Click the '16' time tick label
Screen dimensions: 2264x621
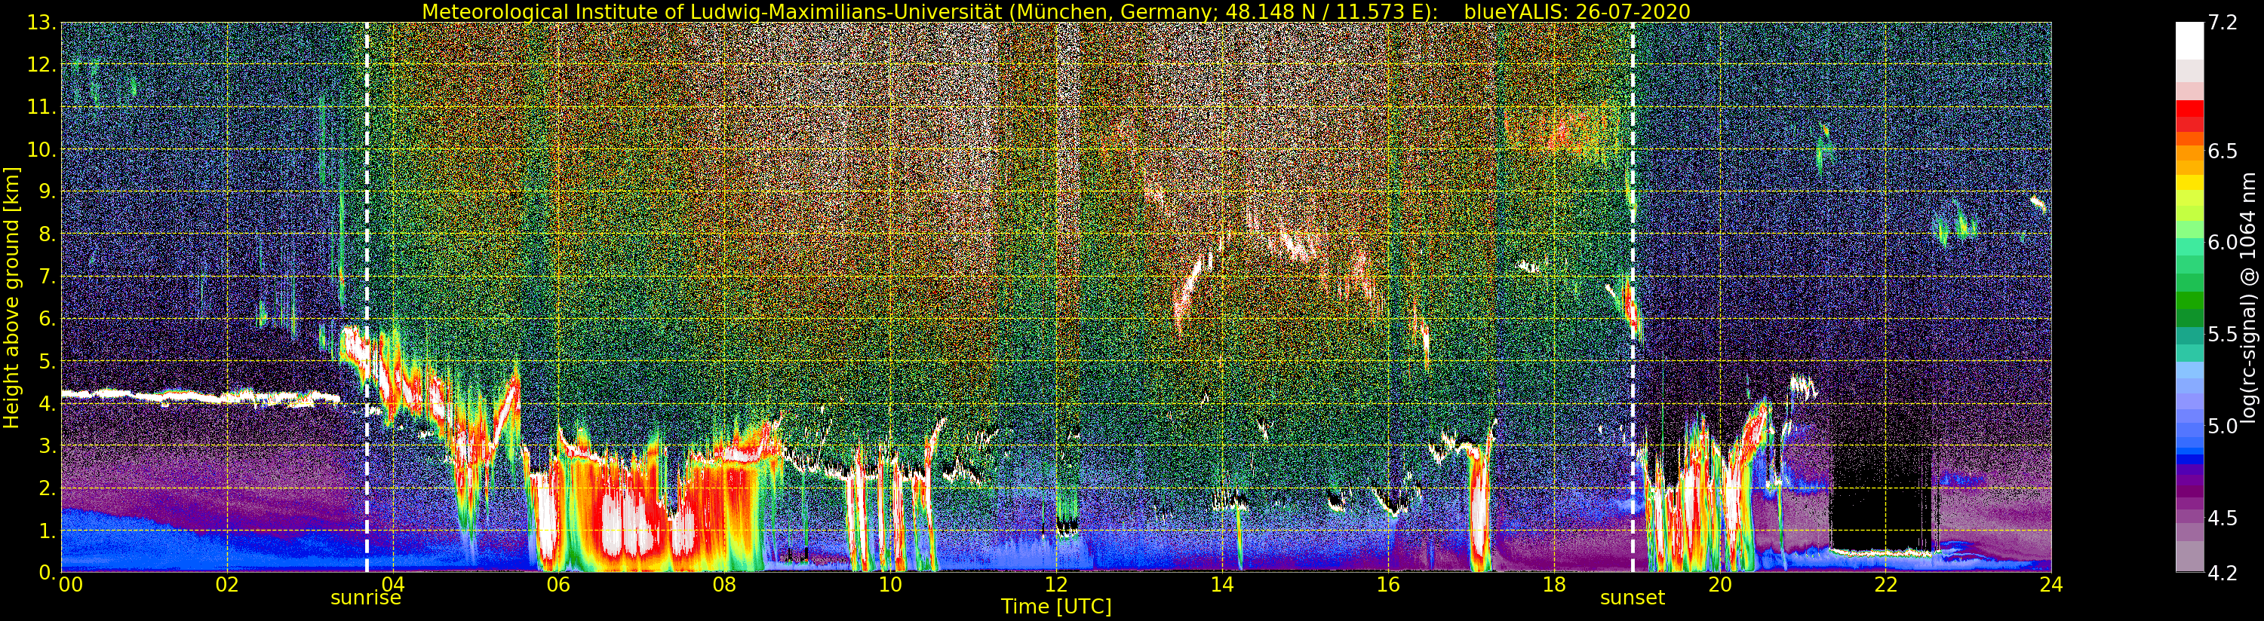coord(1388,585)
